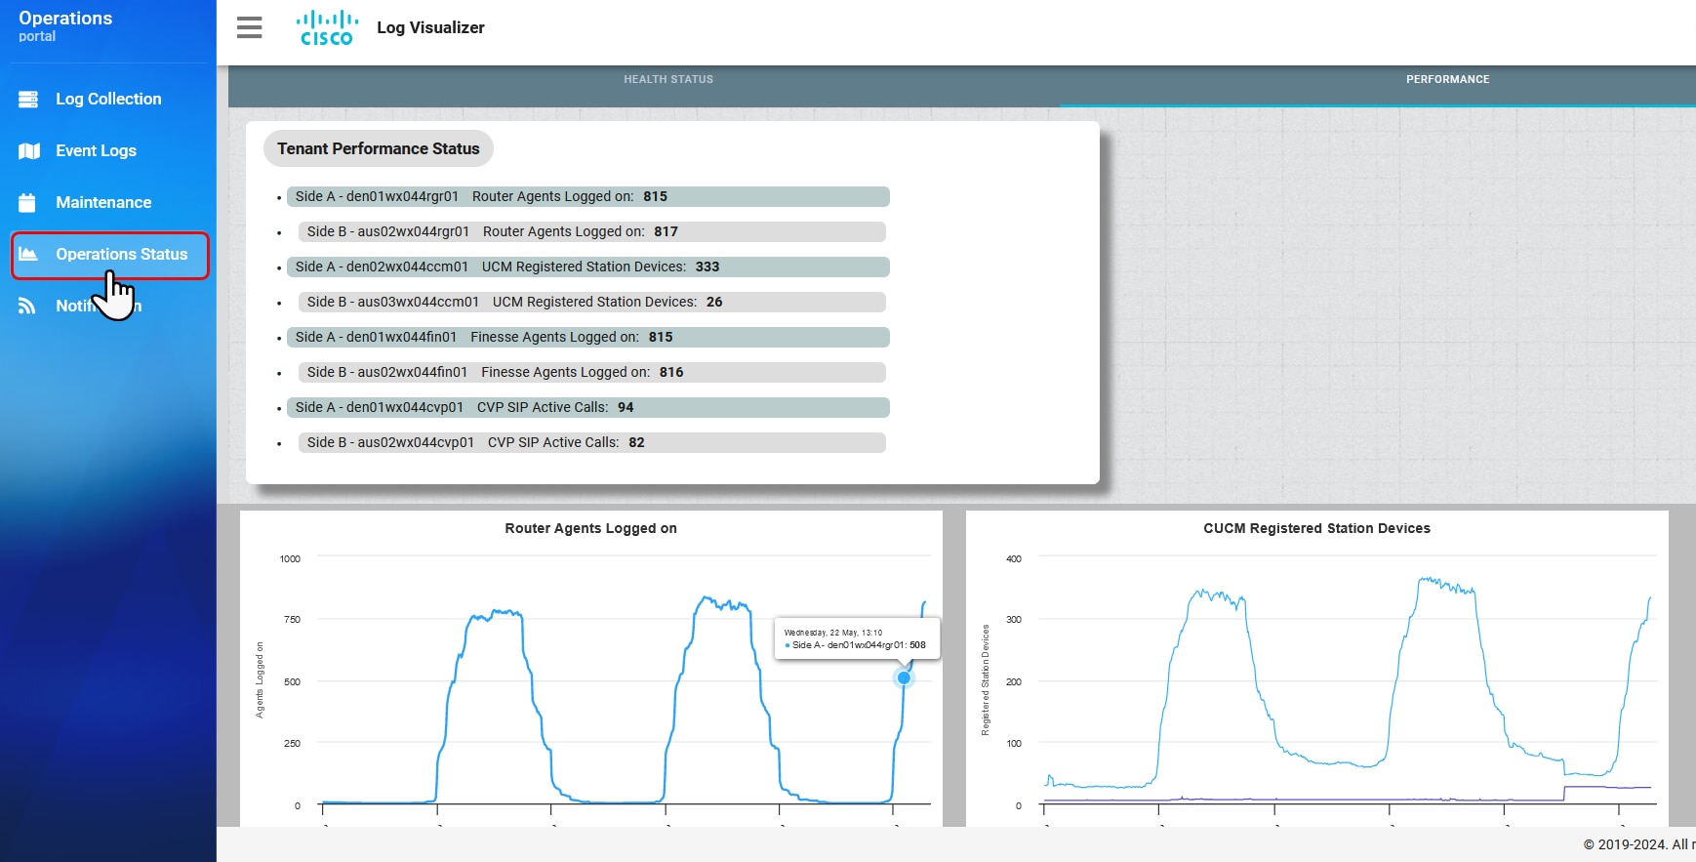
Task: Select Side A den02wx044ccm01 UCM row
Action: tap(588, 267)
